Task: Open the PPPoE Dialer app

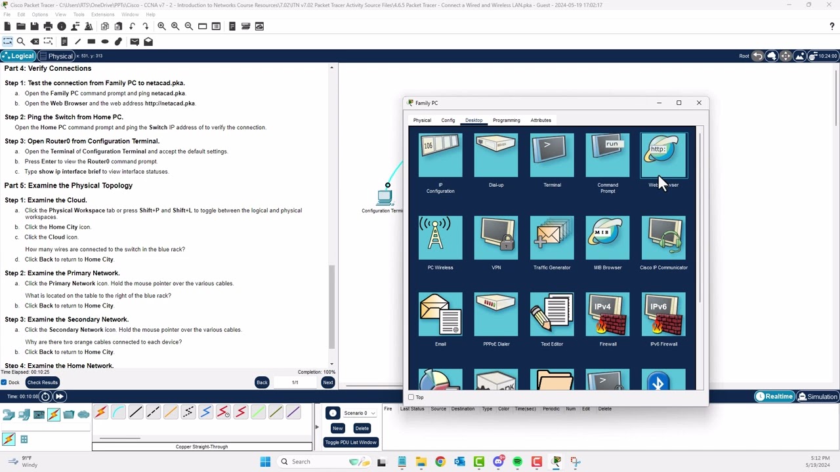Action: [x=496, y=315]
